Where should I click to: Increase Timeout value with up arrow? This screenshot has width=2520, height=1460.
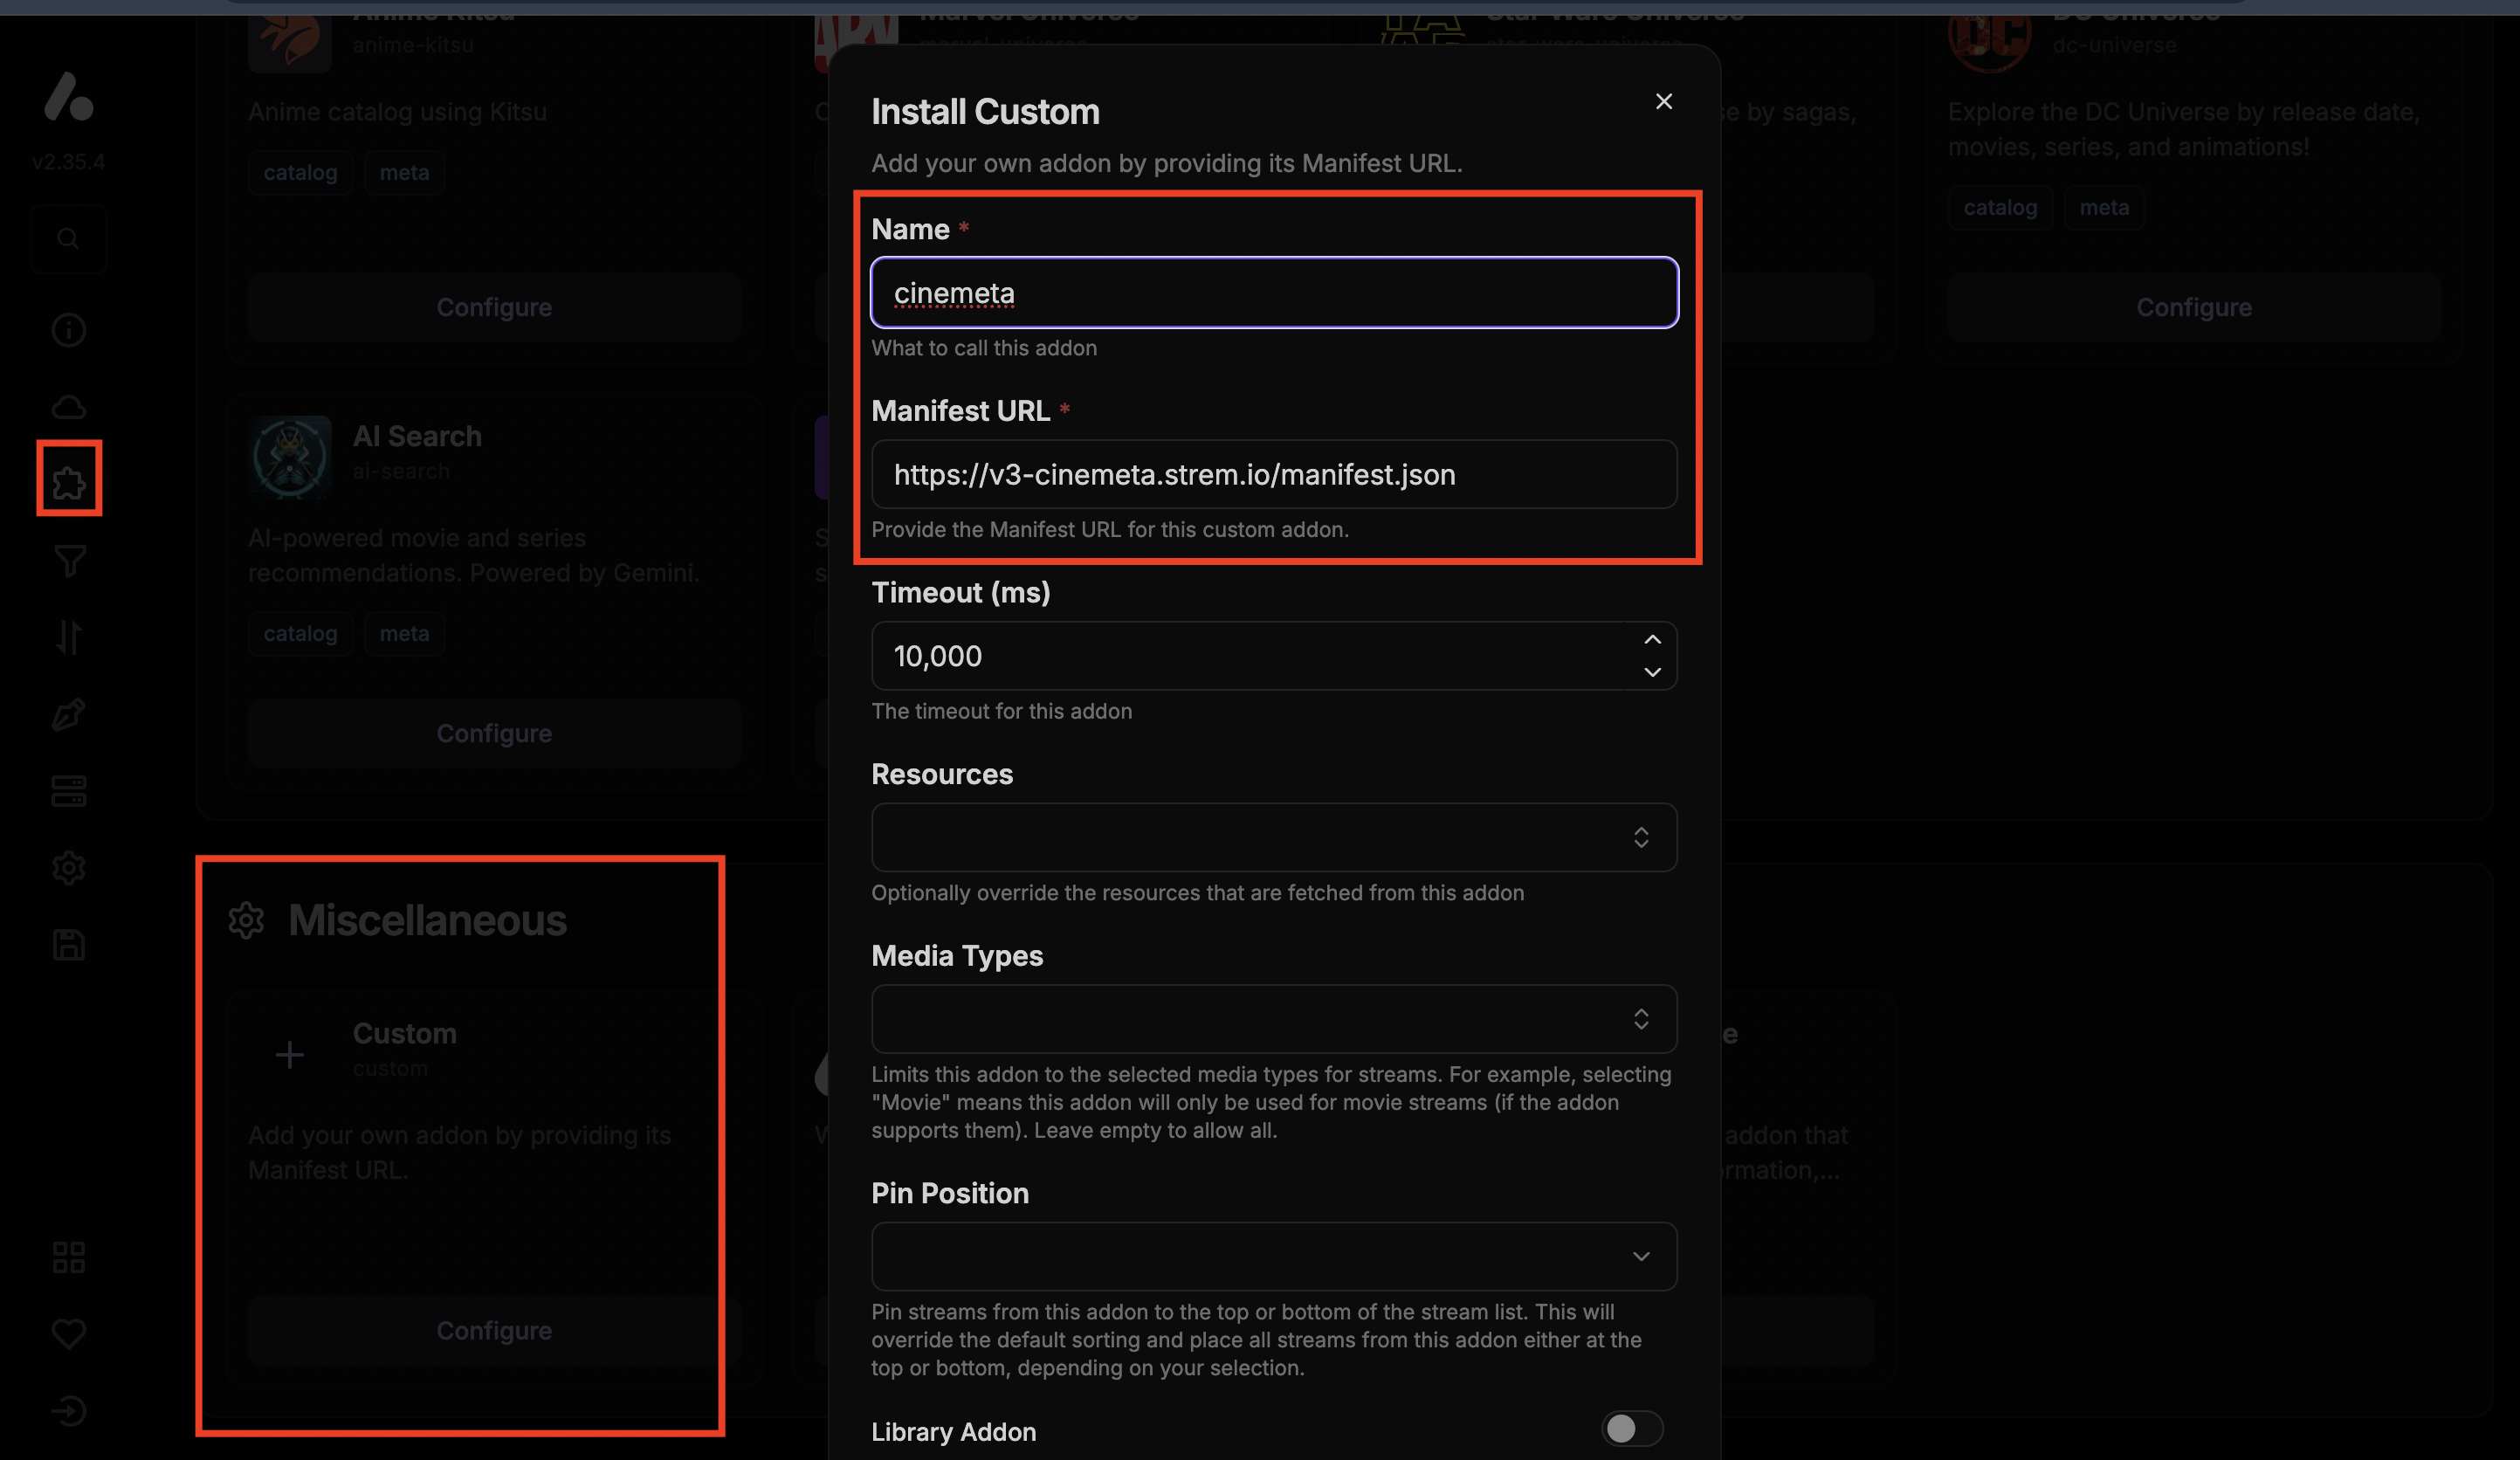coord(1652,640)
